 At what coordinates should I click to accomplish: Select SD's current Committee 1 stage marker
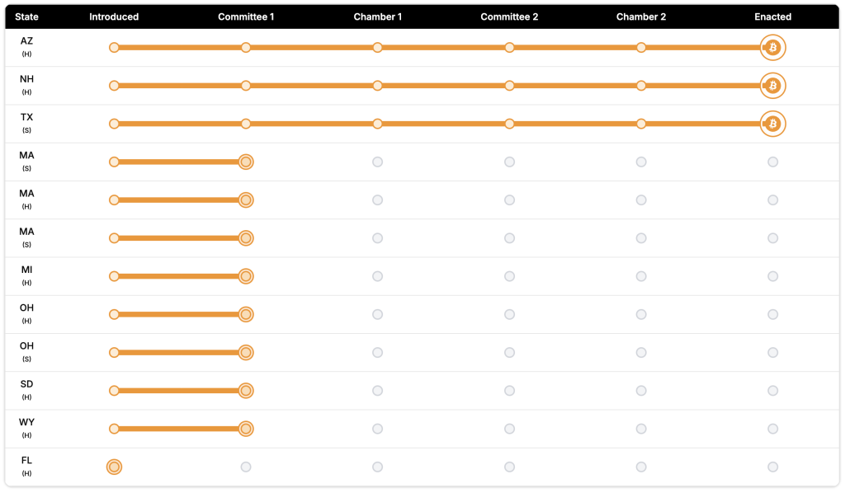pyautogui.click(x=245, y=391)
